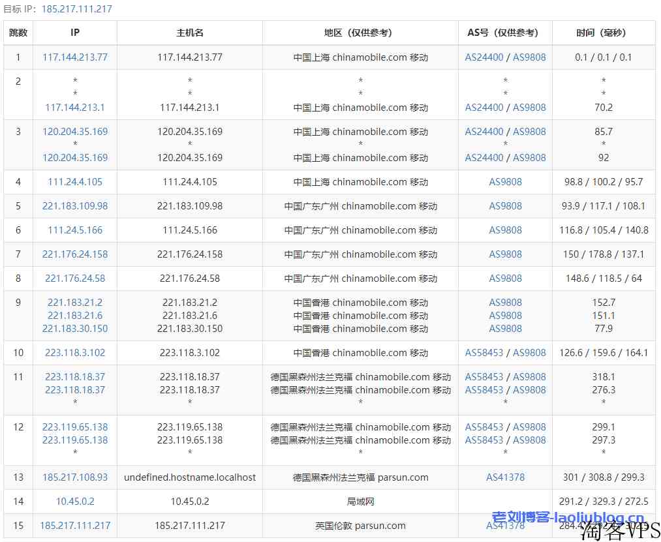Select time value 148.6 / 118.5 / 64
The image size is (661, 542).
604,278
